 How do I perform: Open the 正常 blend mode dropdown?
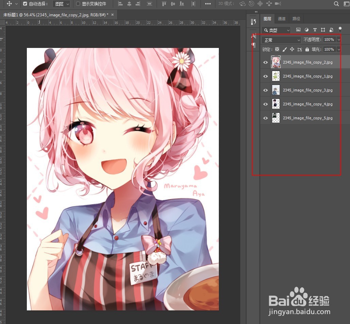coord(281,40)
